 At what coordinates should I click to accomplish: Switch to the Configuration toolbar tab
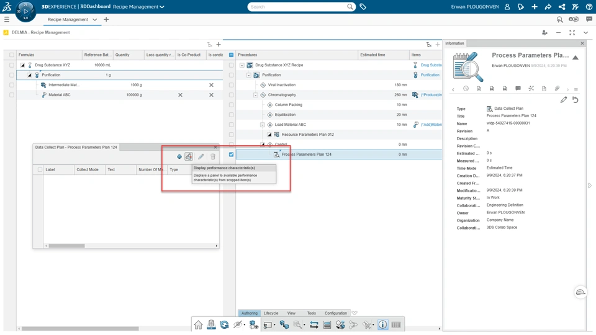(336, 313)
